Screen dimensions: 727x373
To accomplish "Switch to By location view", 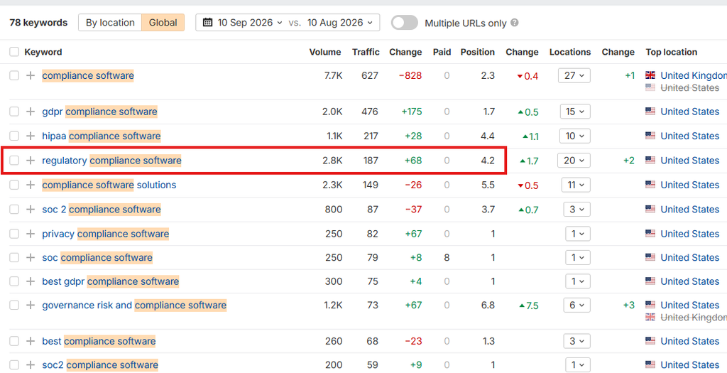I will (x=110, y=22).
